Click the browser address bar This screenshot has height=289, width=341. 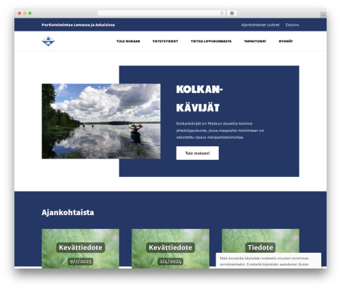162,13
